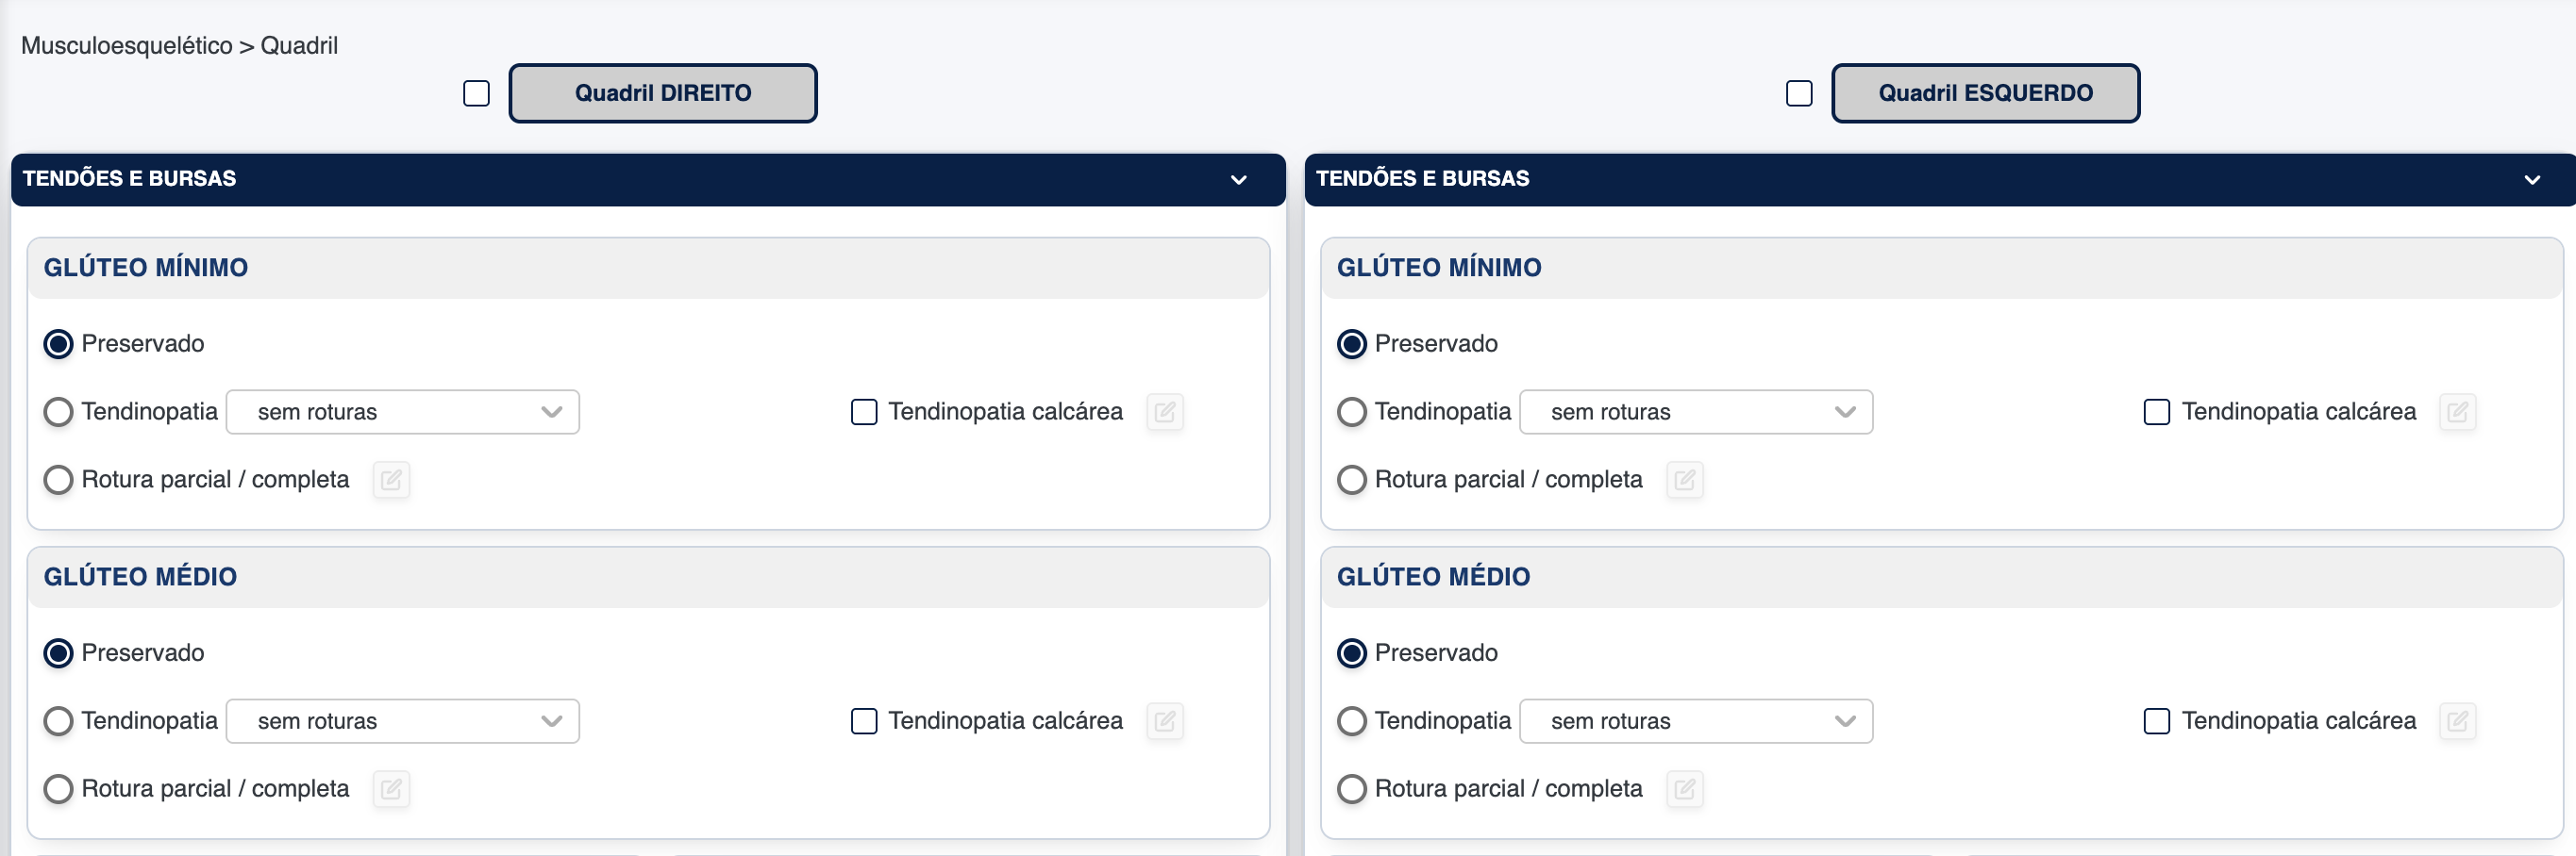Collapse the left Tendões e Bursas section
The height and width of the screenshot is (856, 2576).
point(2531,180)
